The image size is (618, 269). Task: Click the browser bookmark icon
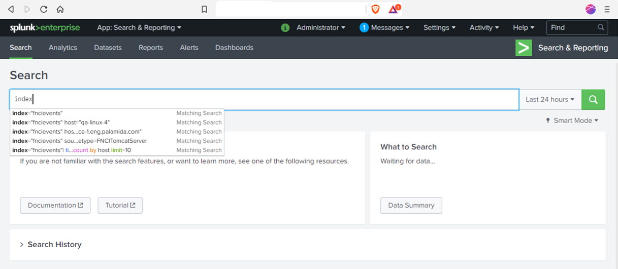click(x=204, y=9)
